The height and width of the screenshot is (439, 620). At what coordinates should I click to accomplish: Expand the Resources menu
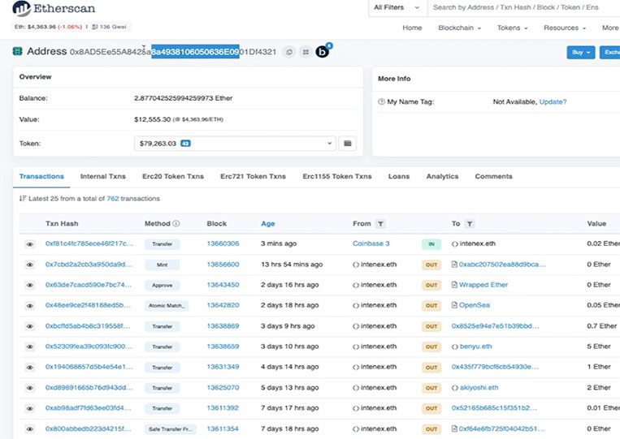coord(565,28)
